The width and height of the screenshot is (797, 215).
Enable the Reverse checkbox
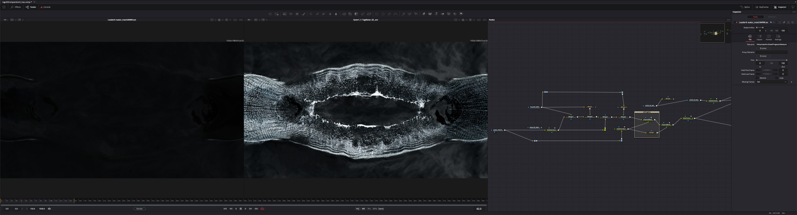pos(757,78)
